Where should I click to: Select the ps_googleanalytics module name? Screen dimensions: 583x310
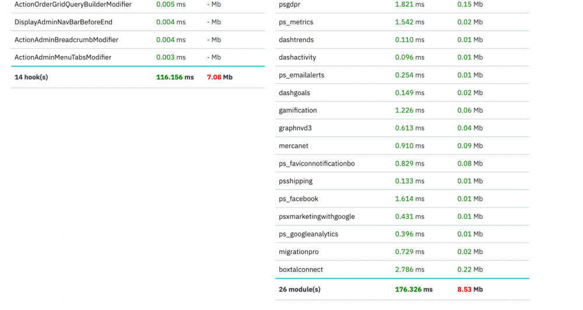(x=308, y=234)
